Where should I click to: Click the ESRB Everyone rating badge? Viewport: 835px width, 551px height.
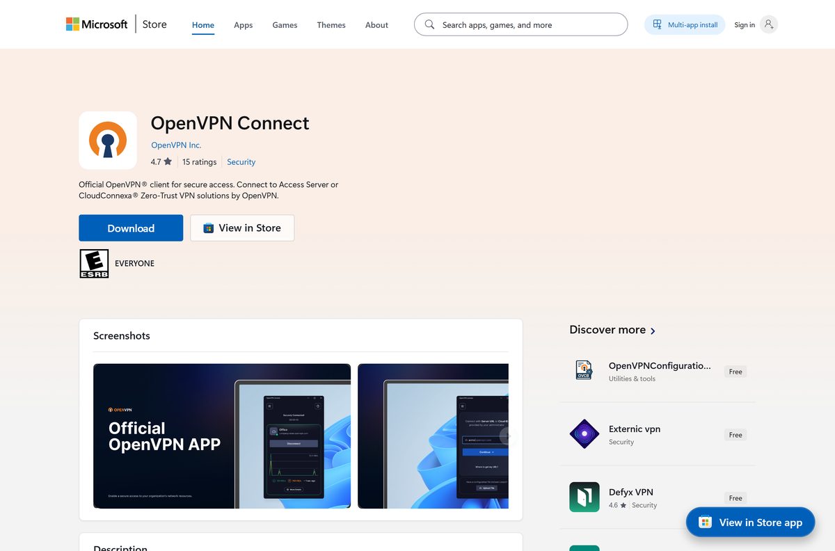pos(94,264)
